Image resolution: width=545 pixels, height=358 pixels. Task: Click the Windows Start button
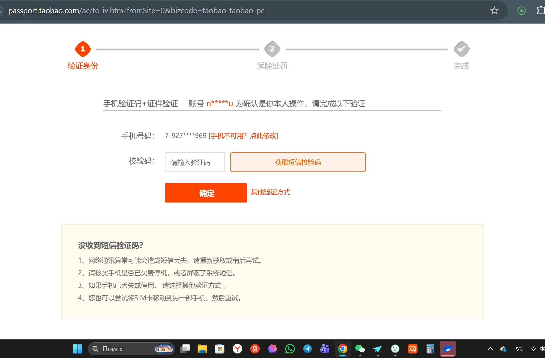pos(78,349)
